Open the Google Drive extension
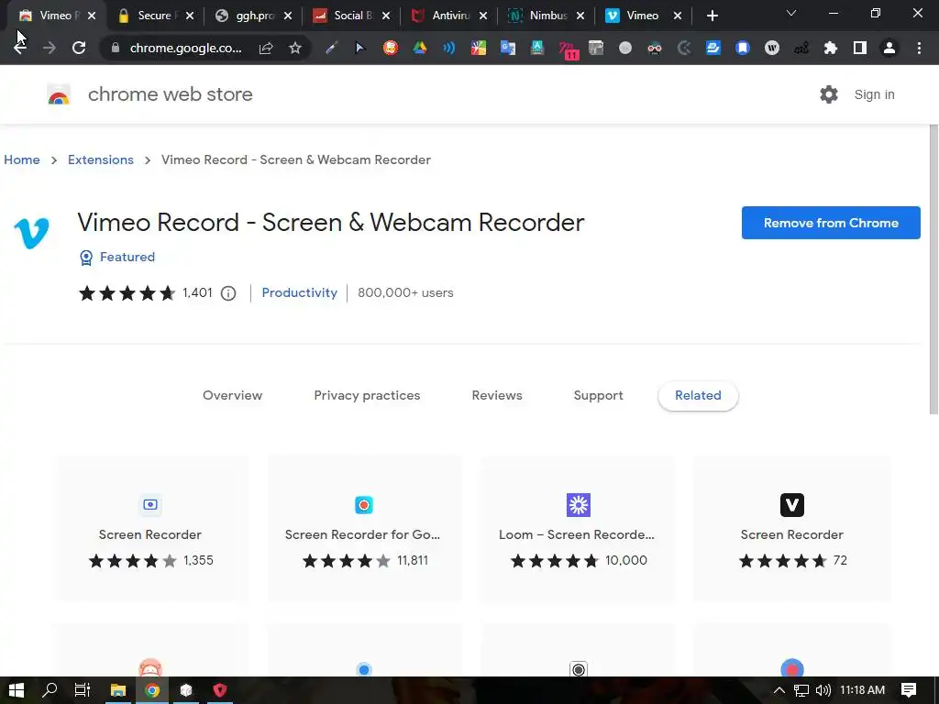 click(x=420, y=48)
